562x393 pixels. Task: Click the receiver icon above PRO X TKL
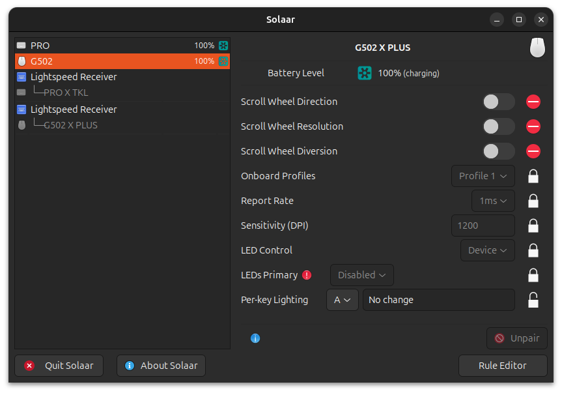point(21,77)
